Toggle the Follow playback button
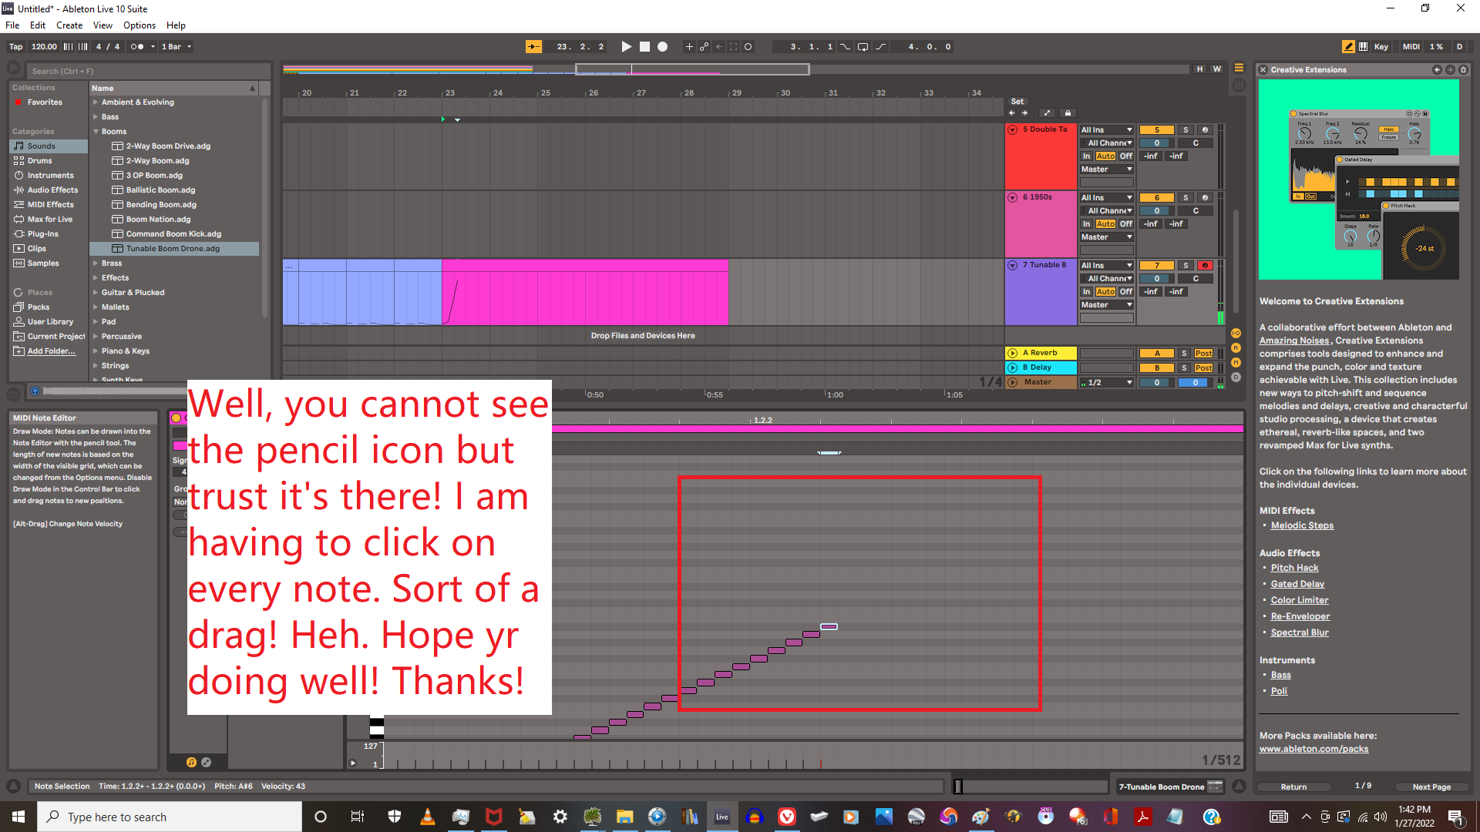Viewport: 1480px width, 832px height. point(533,47)
